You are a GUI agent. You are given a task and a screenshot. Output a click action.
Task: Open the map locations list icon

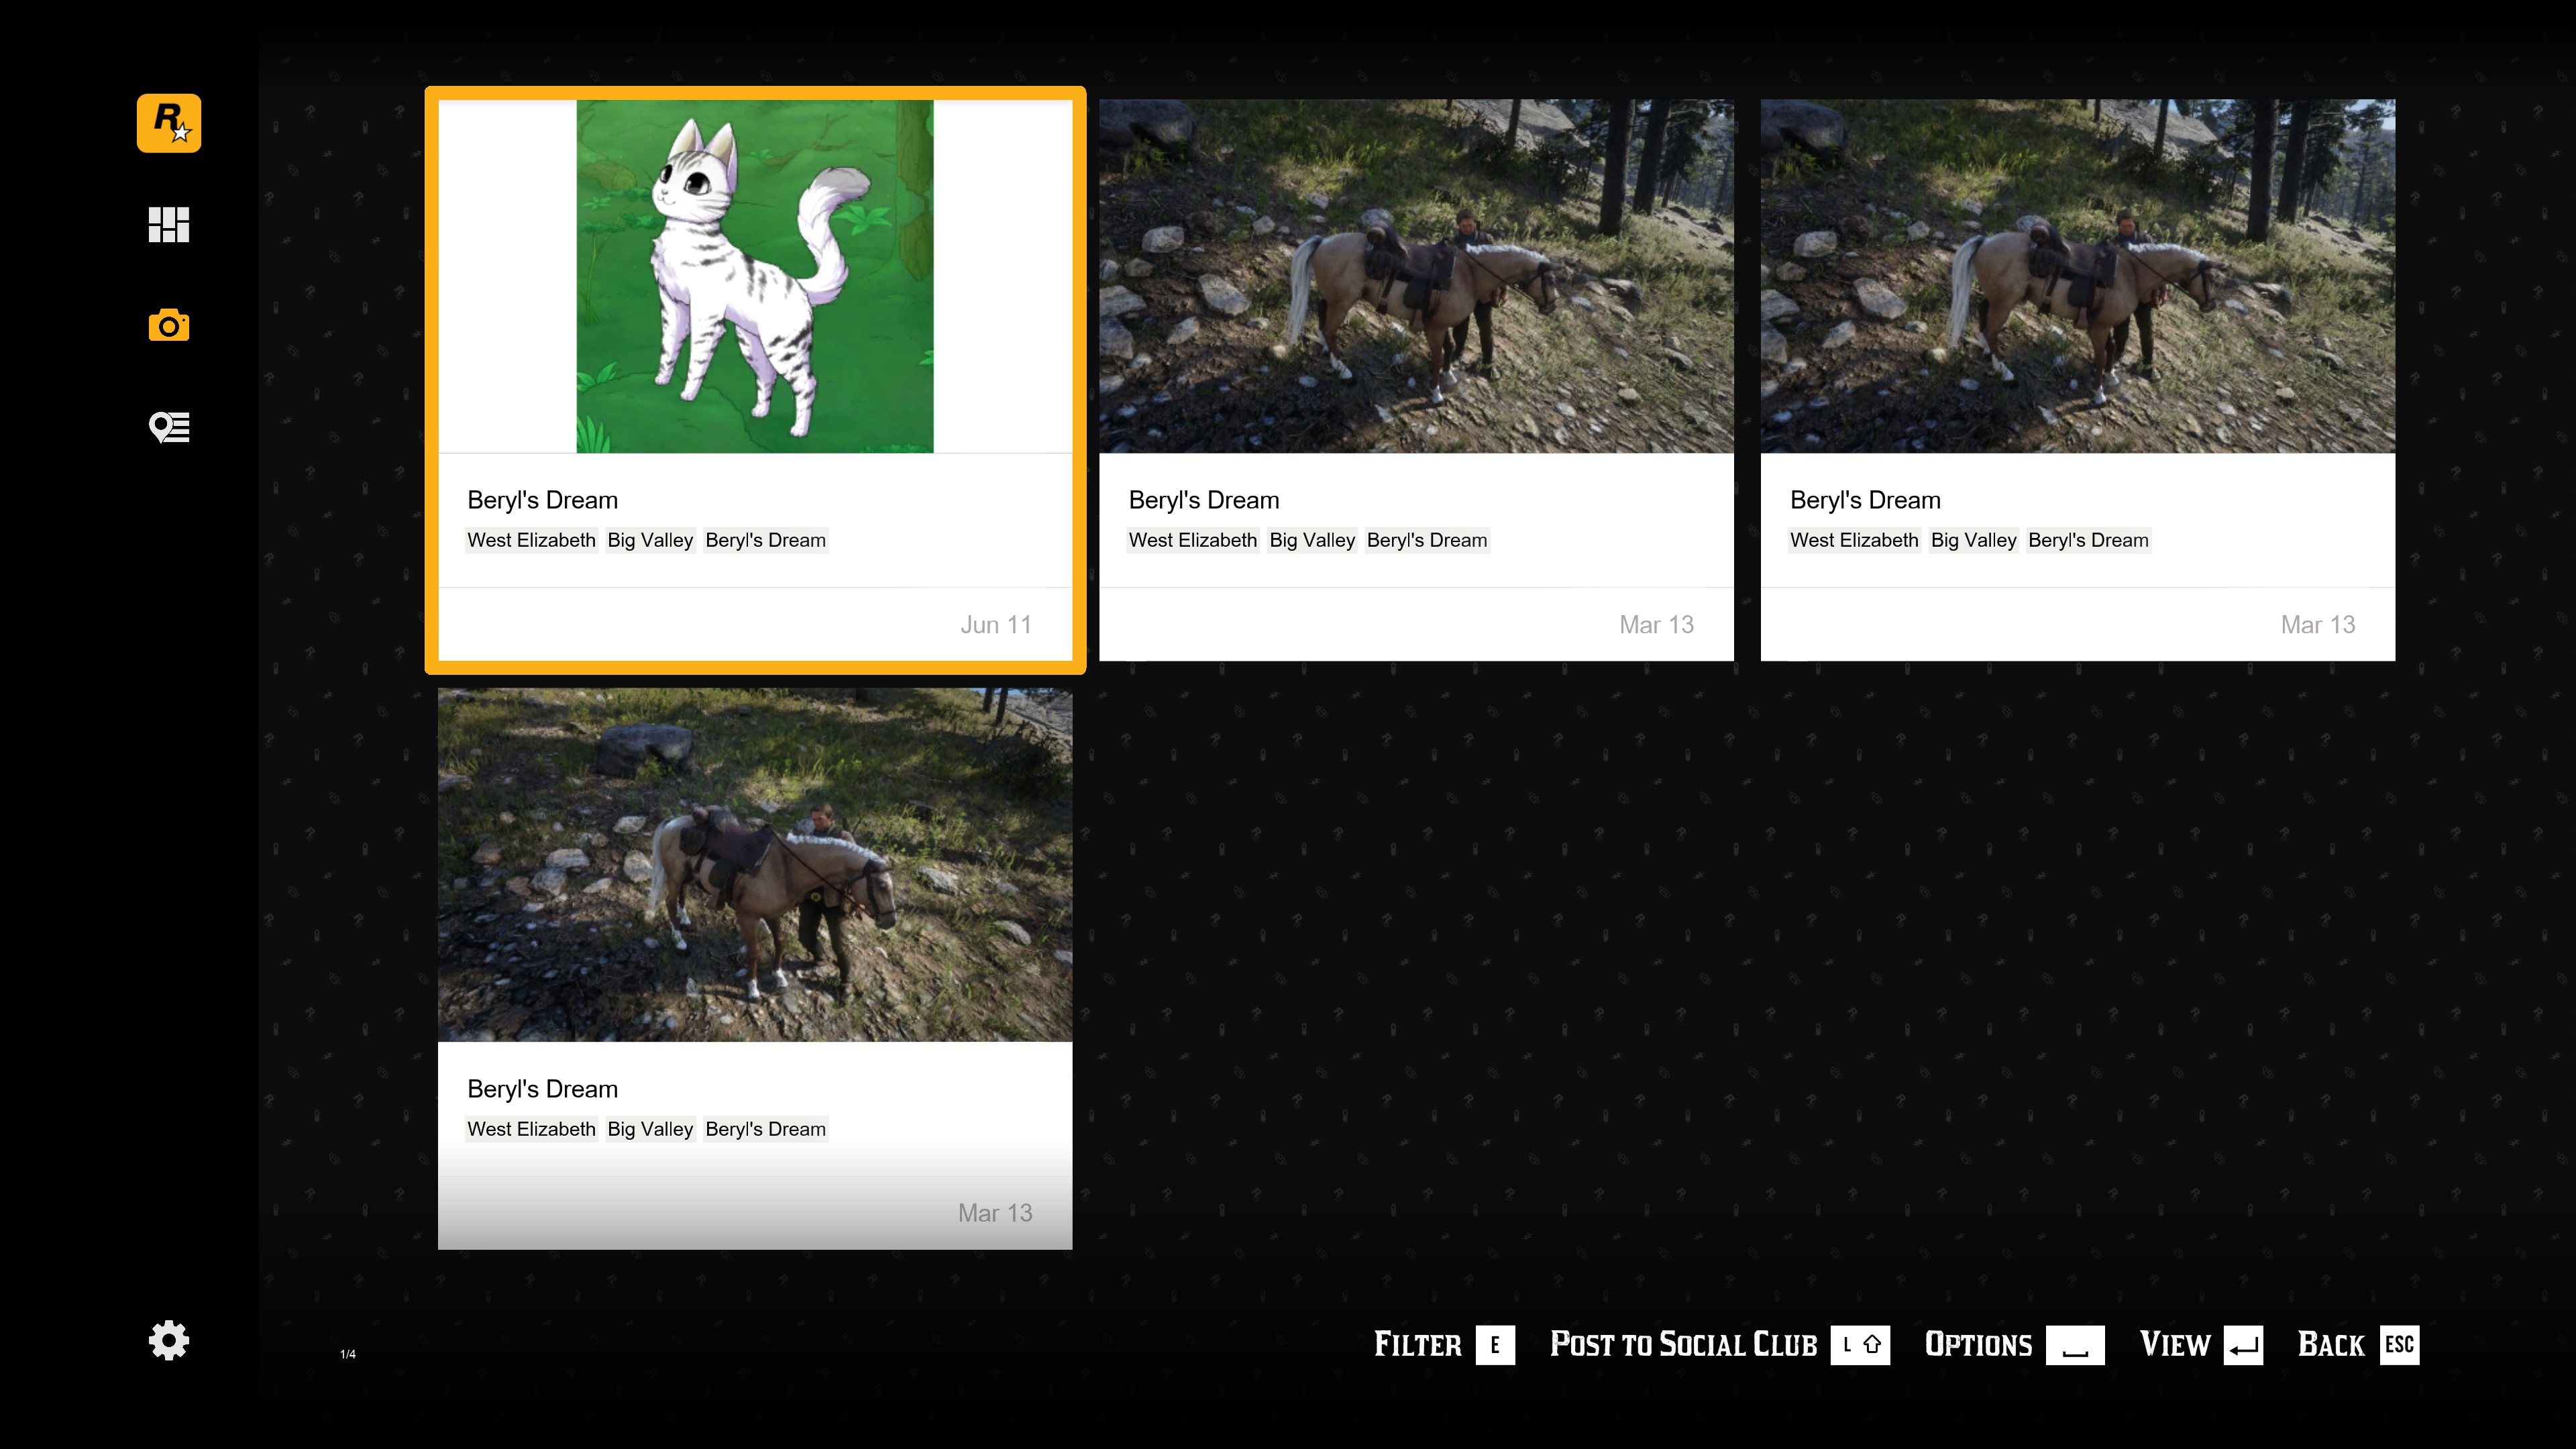point(168,427)
